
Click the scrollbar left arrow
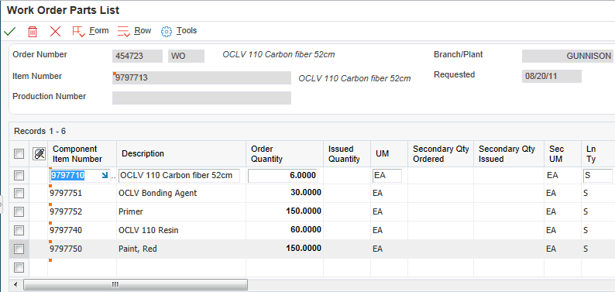point(15,284)
